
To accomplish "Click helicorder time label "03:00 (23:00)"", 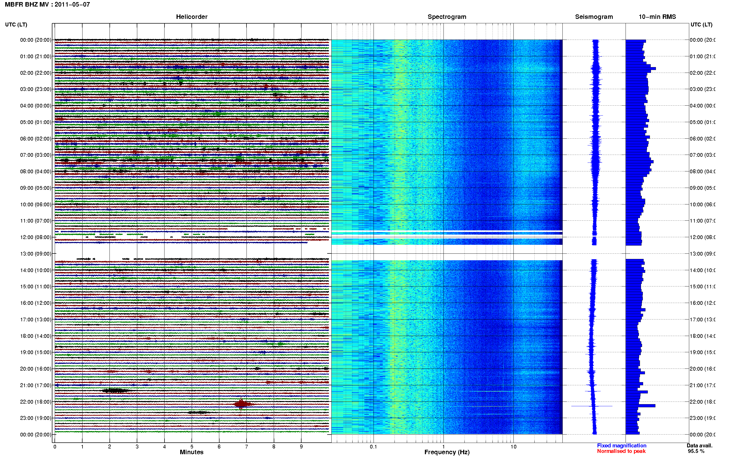I will tap(36, 89).
